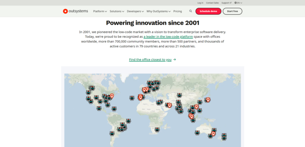The width and height of the screenshot is (305, 147).
Task: Click the black marker on Brazil's northeast coast
Action: [128, 121]
